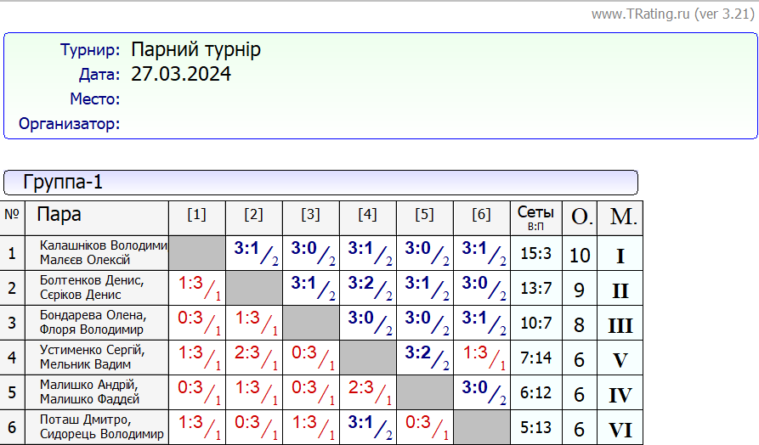Image resolution: width=759 pixels, height=445 pixels.
Task: Click the Пара column header
Action: [59, 215]
